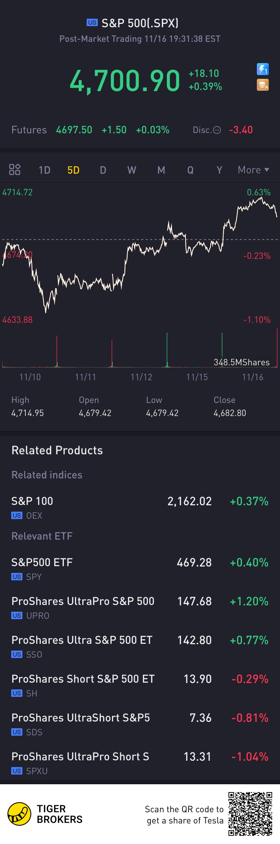Switch chart to 1D timeframe
Viewport: 280px width, 844px height.
coord(44,170)
